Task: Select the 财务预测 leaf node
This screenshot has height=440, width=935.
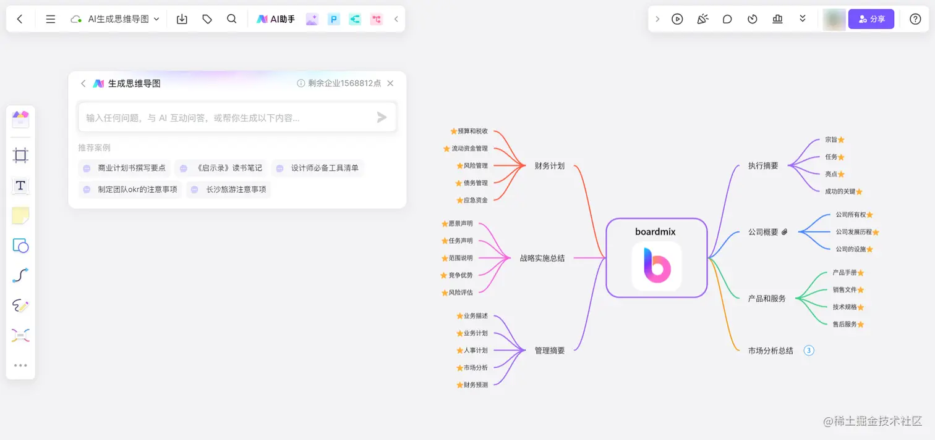Action: tap(472, 385)
